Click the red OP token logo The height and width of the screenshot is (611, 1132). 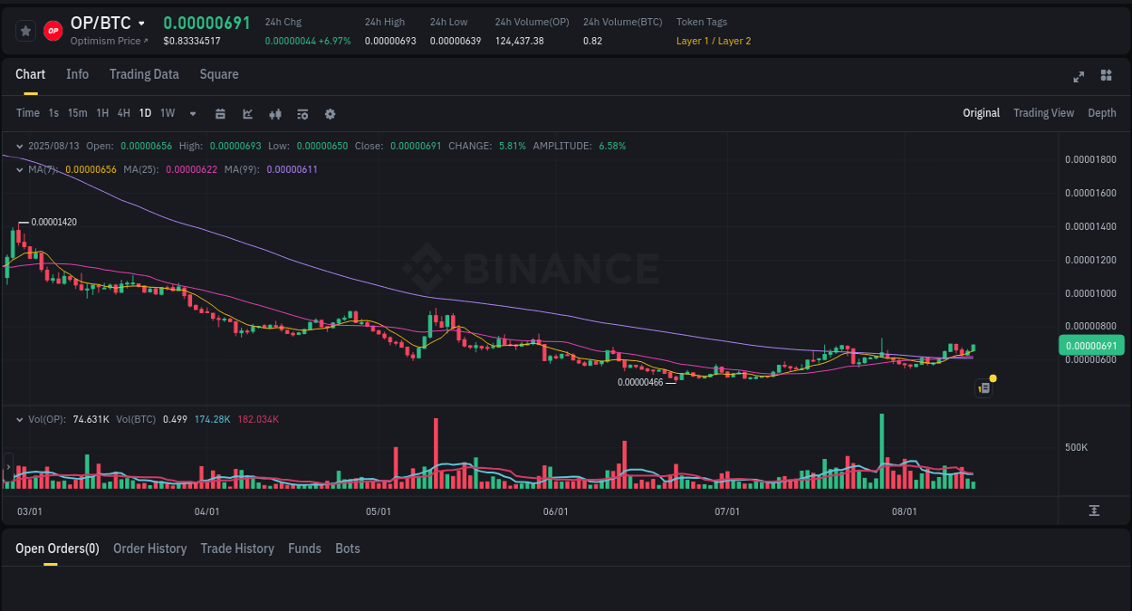(x=53, y=31)
